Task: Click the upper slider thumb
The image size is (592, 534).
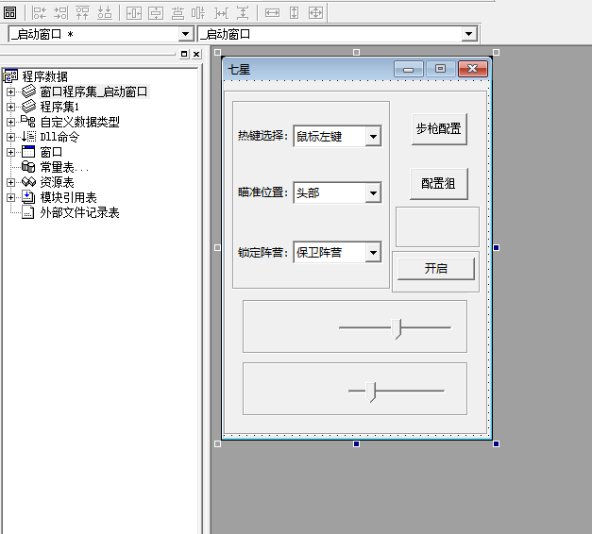Action: tap(397, 328)
